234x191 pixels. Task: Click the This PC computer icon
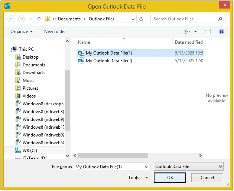tap(14, 49)
